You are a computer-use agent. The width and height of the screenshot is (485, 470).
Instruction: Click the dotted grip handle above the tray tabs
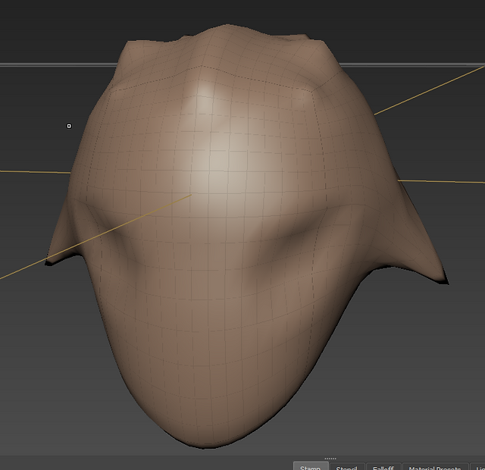tap(330, 459)
